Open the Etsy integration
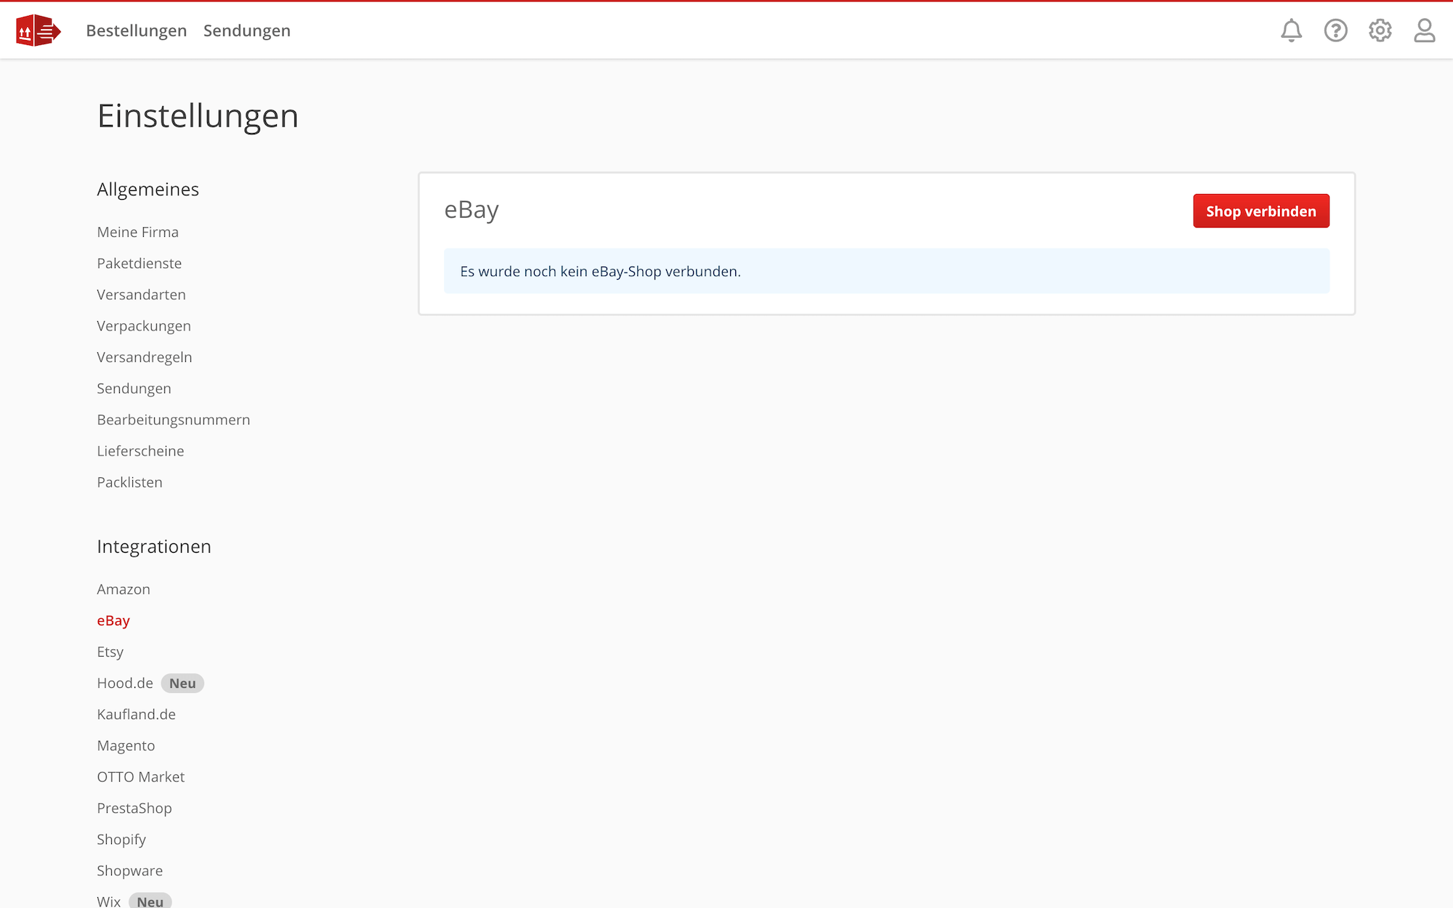This screenshot has width=1453, height=908. click(110, 652)
